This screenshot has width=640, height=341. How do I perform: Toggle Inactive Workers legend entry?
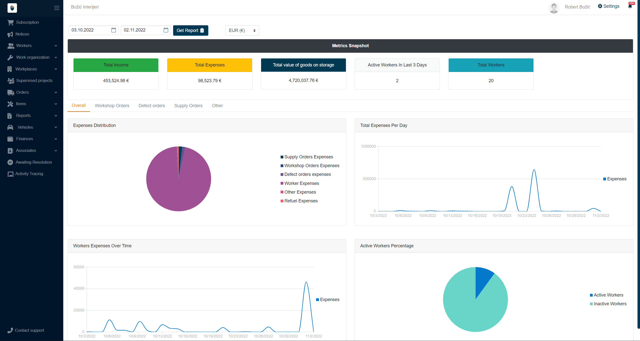610,304
